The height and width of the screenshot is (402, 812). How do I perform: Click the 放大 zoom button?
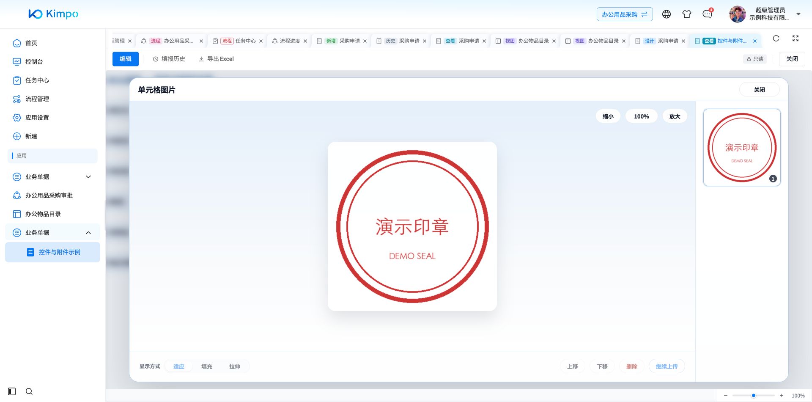point(675,116)
